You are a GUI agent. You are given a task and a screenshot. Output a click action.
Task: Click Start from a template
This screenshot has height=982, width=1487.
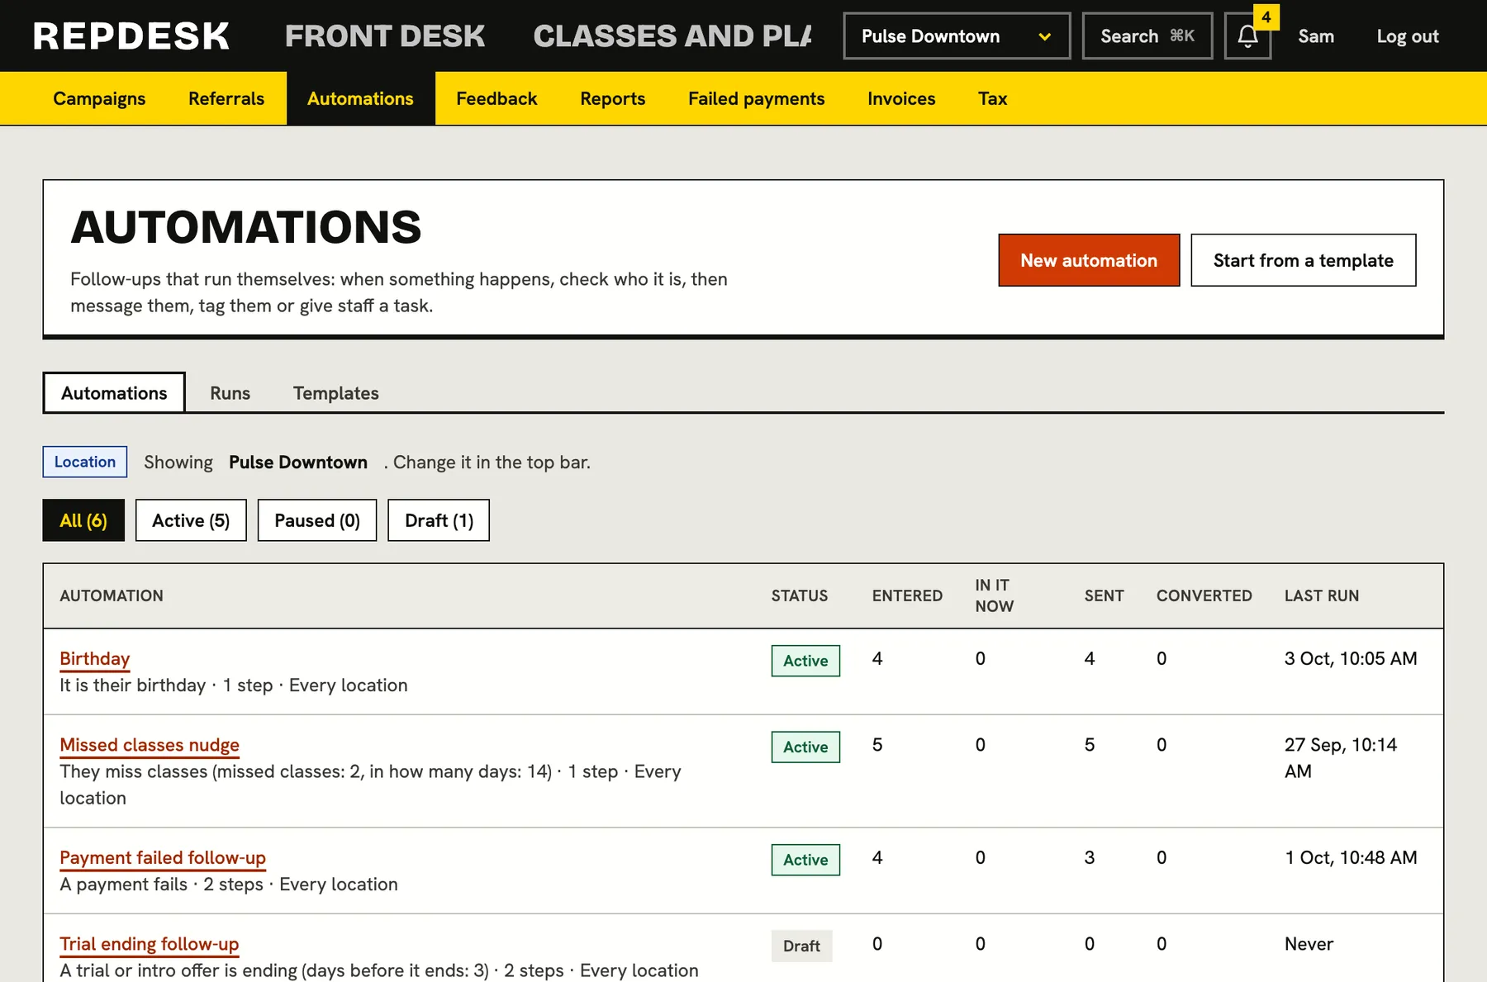click(x=1304, y=260)
